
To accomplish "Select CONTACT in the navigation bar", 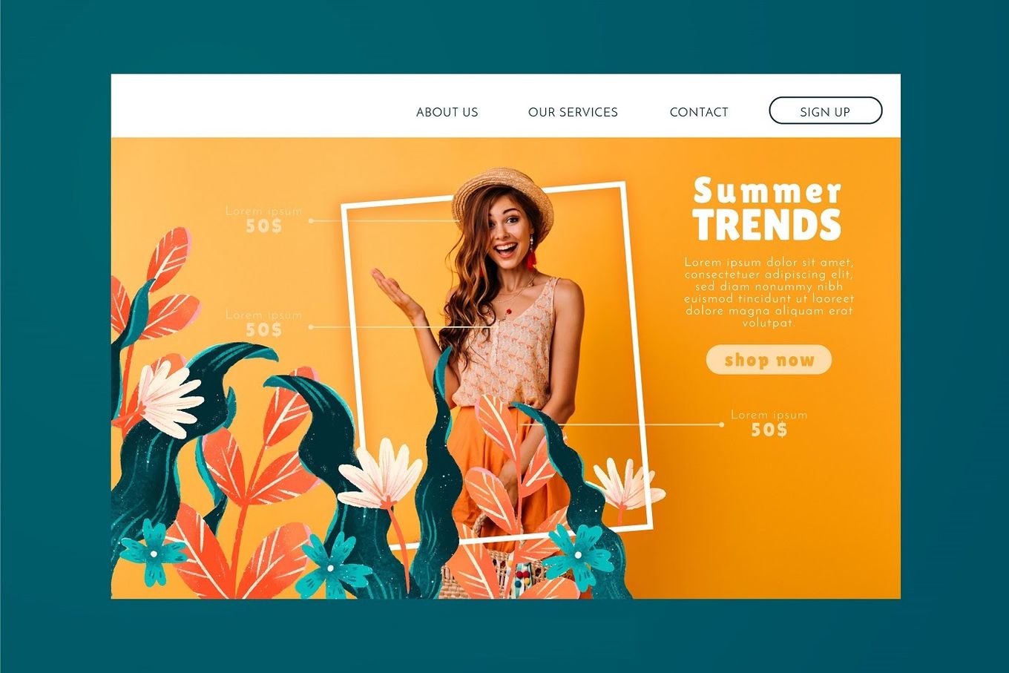I will (699, 112).
